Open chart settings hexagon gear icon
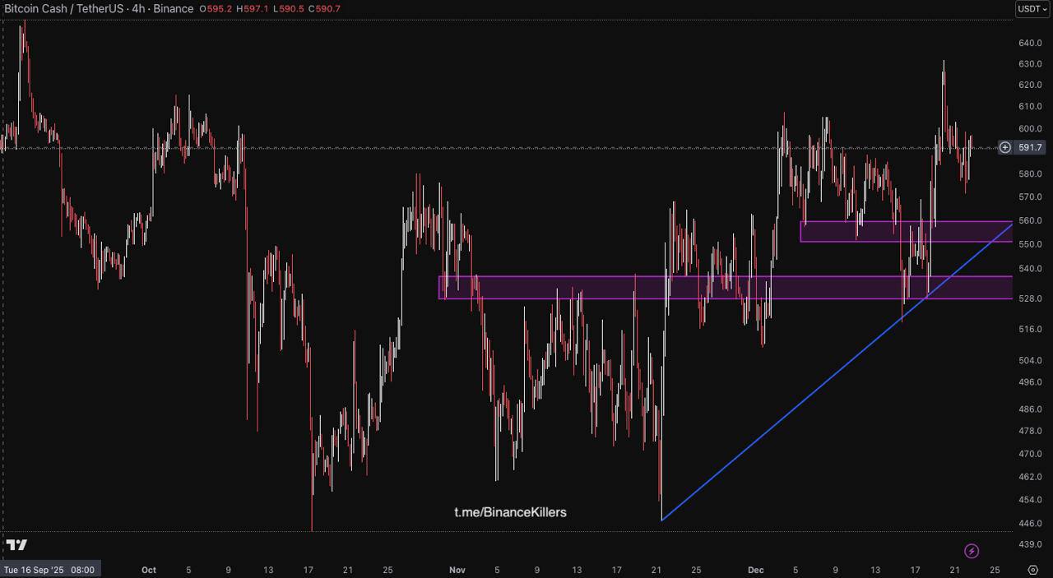Viewport: 1053px width, 578px height. 1033,570
